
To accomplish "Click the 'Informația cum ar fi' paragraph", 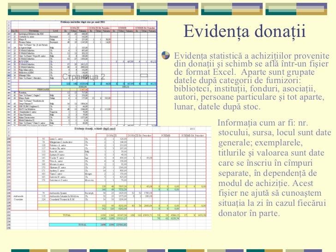I will [275, 168].
